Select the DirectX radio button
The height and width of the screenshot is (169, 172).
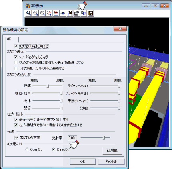(54, 149)
